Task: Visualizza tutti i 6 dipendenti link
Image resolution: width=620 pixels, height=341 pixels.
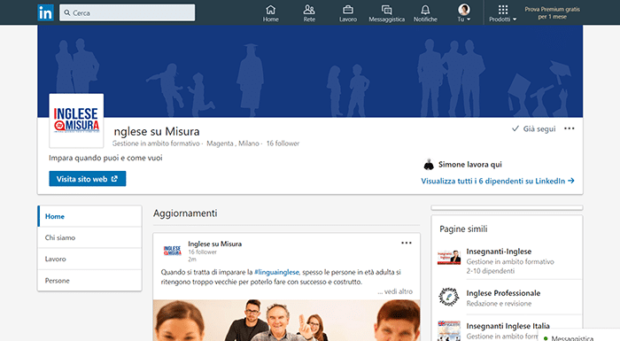Action: [x=498, y=181]
